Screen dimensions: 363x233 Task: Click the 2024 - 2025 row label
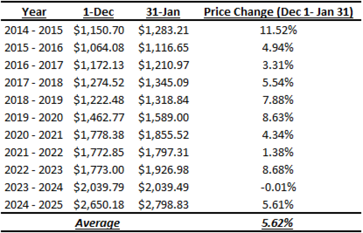34,205
